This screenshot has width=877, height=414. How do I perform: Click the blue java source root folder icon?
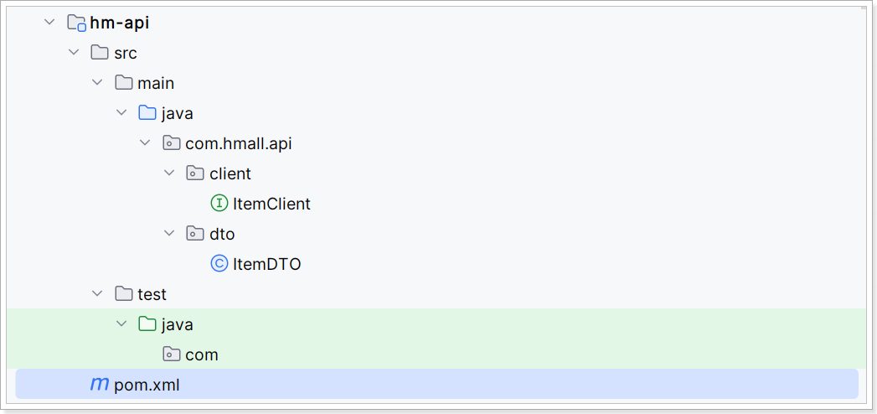pyautogui.click(x=147, y=114)
